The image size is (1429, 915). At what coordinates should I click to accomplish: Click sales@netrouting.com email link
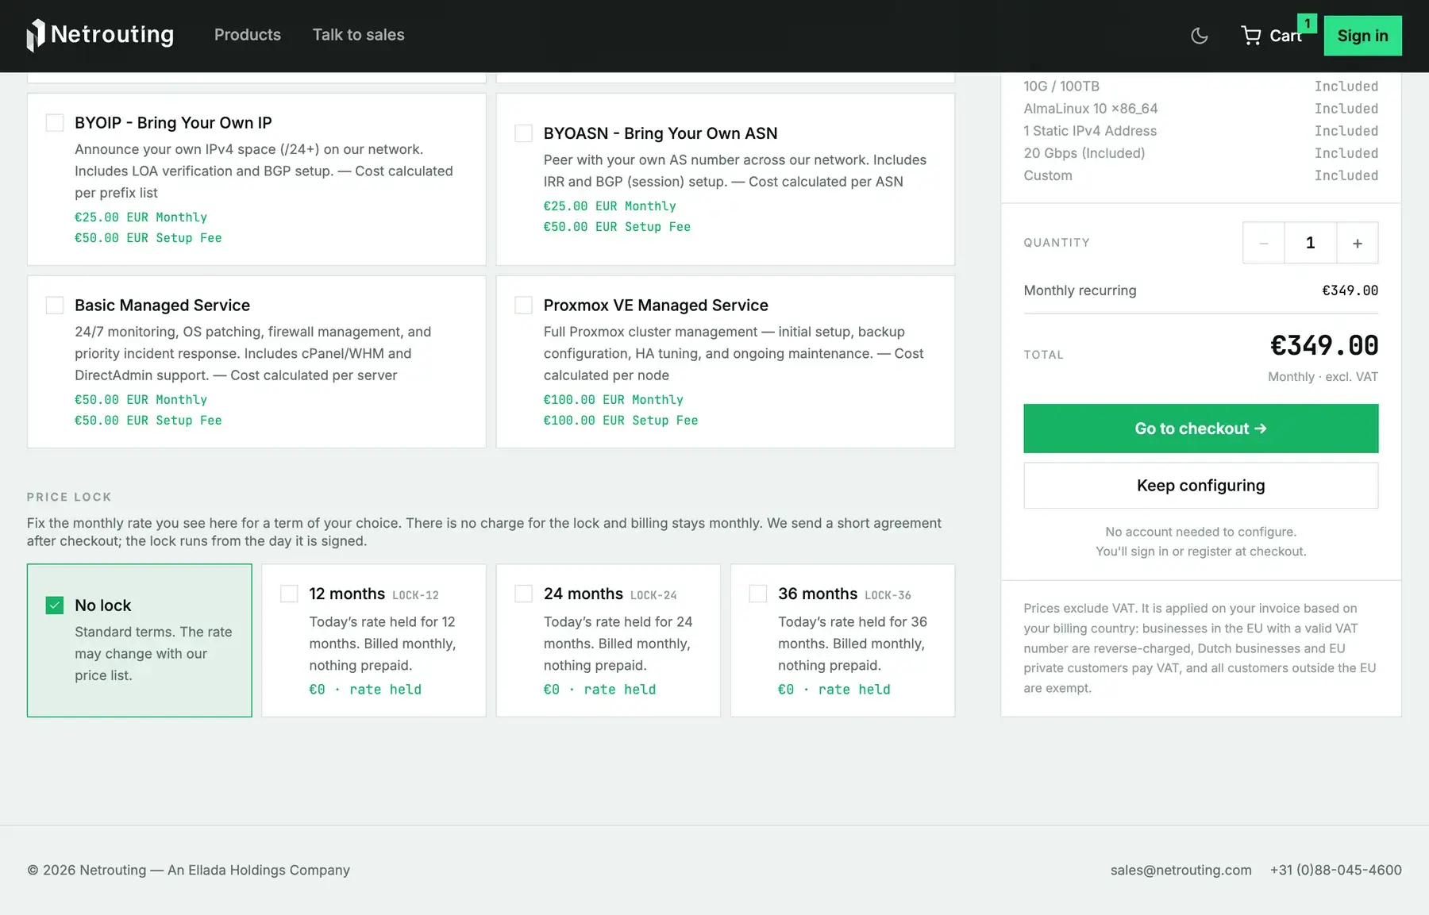[1181, 870]
